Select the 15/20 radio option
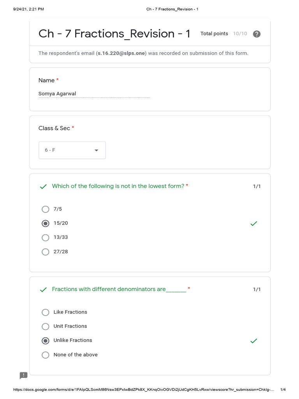Viewport: 299px width, 399px height. (x=46, y=223)
